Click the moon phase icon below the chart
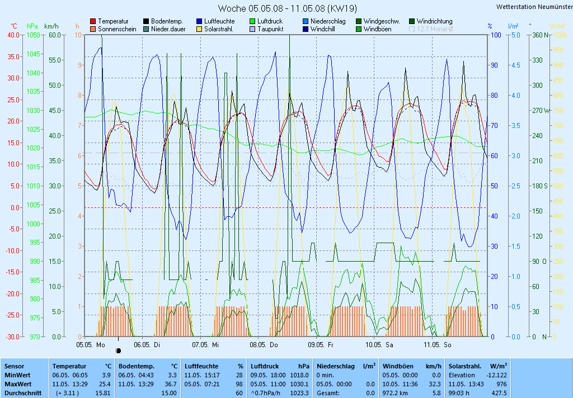 pyautogui.click(x=118, y=350)
